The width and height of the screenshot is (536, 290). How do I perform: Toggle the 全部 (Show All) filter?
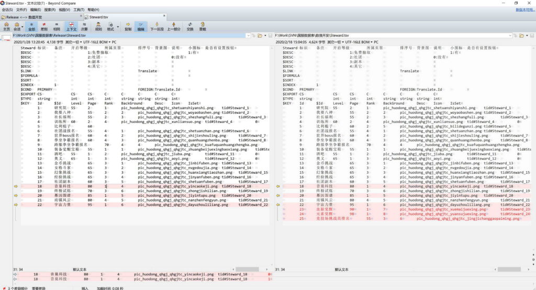pyautogui.click(x=31, y=26)
